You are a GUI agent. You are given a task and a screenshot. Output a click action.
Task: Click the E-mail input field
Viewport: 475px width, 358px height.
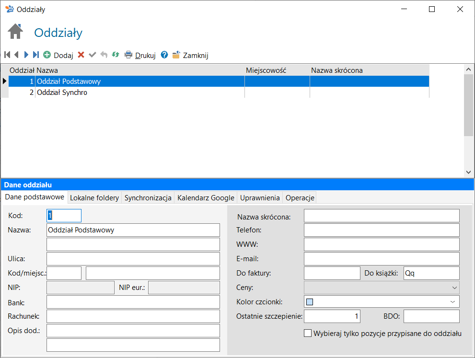pyautogui.click(x=382, y=259)
